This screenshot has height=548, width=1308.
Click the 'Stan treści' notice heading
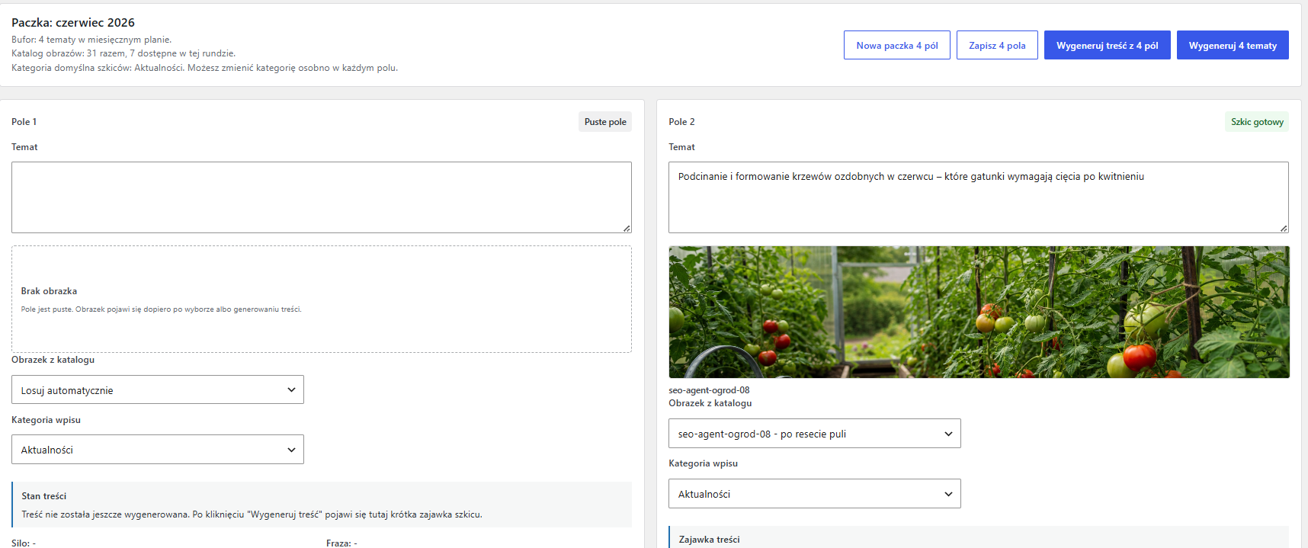tap(43, 496)
